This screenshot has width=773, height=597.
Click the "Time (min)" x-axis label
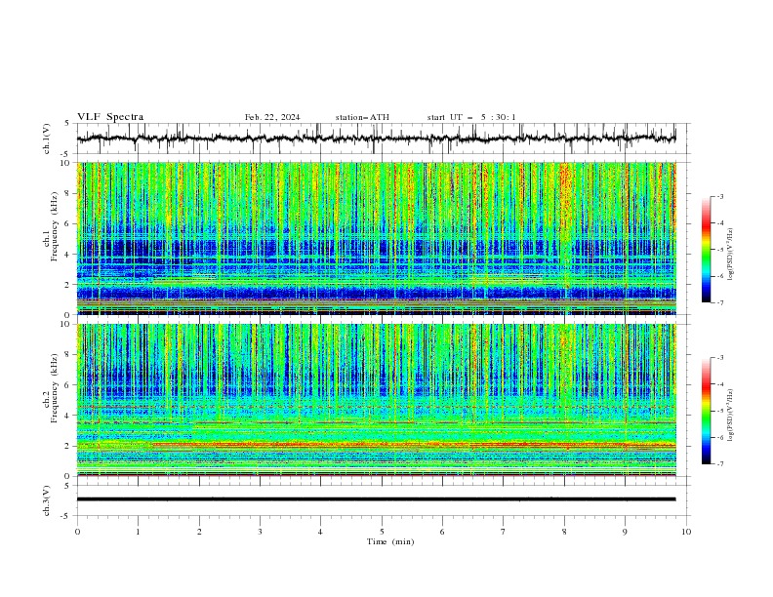tap(390, 541)
